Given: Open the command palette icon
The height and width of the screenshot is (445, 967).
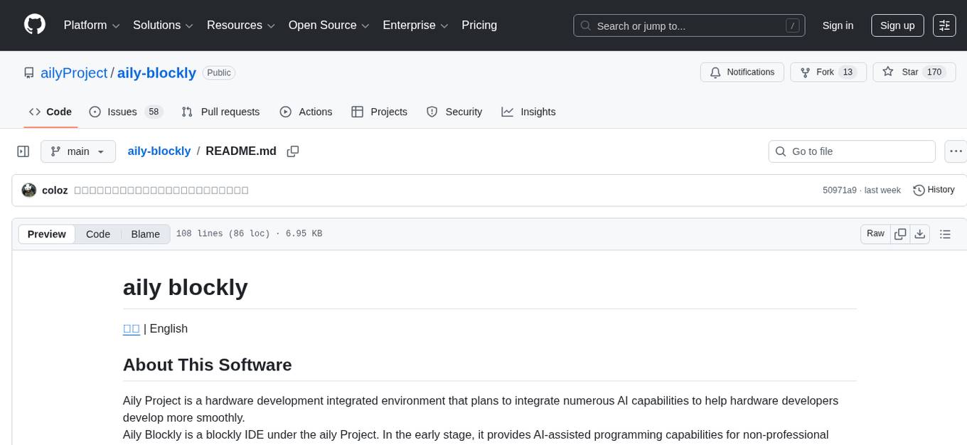Looking at the screenshot, I should pyautogui.click(x=944, y=26).
